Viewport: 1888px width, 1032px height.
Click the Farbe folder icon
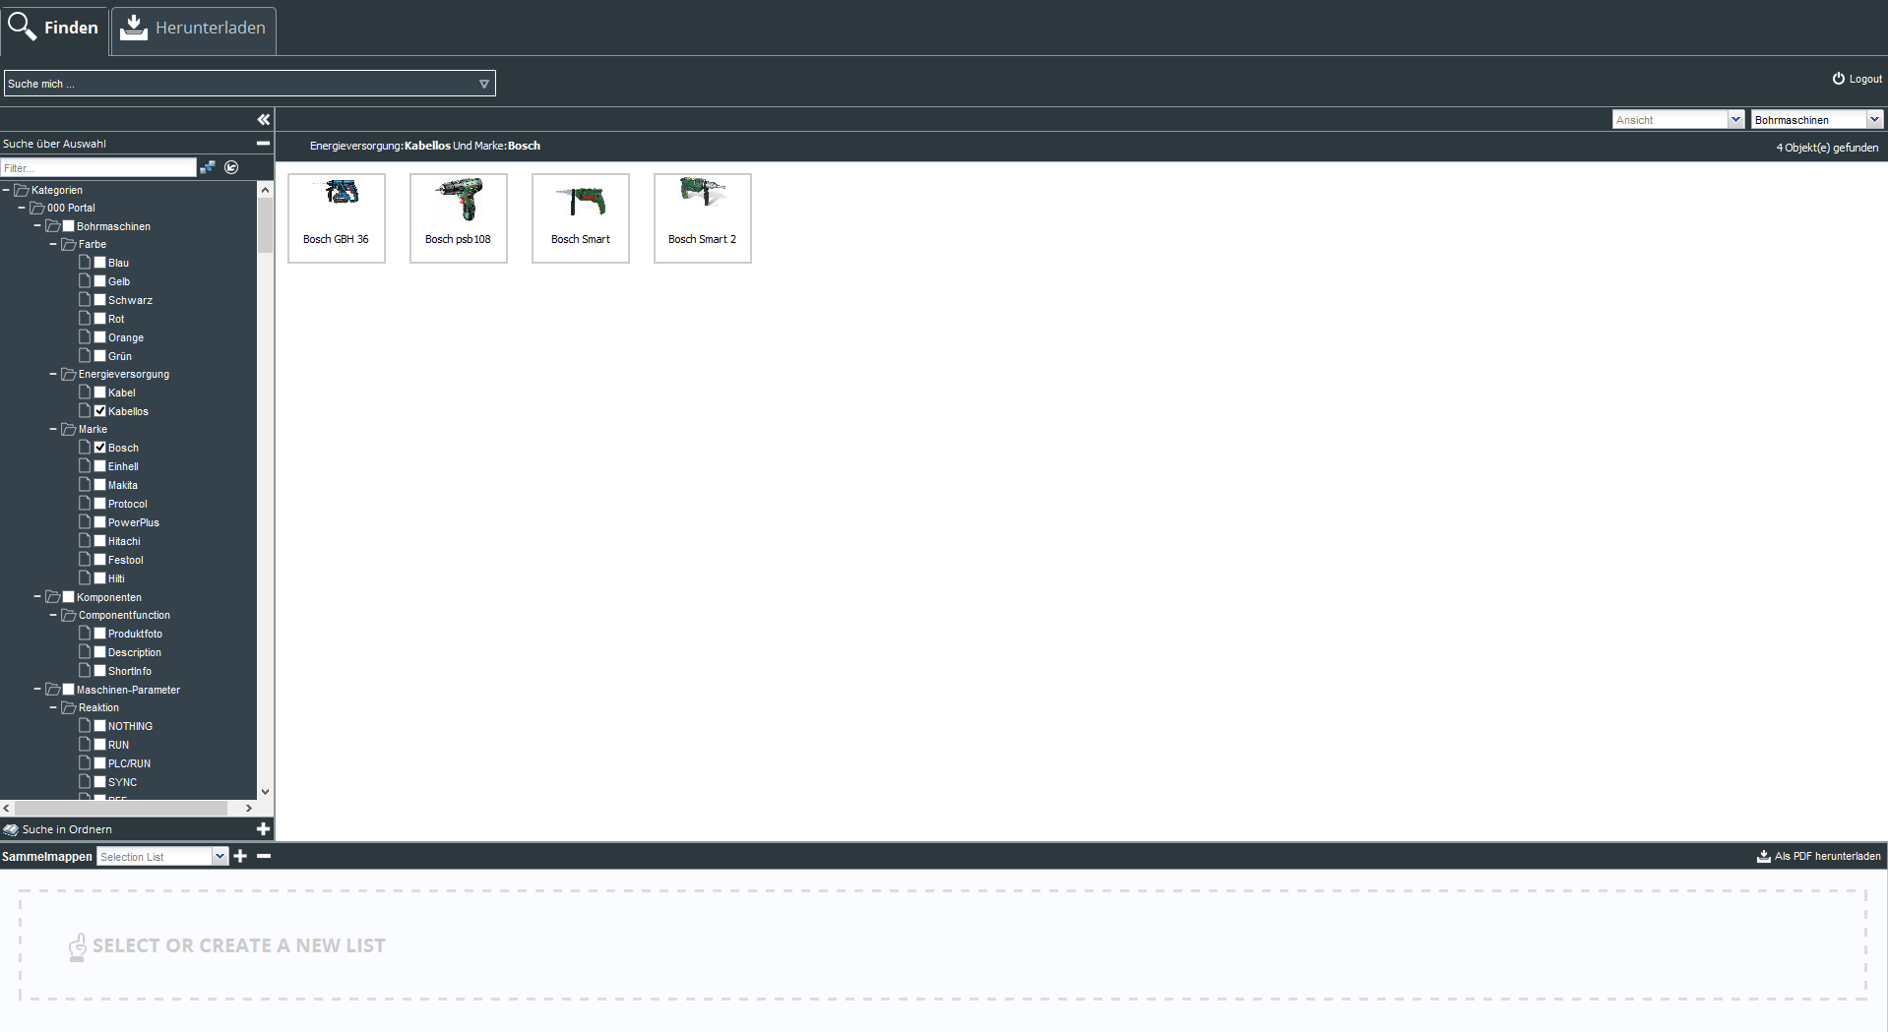pyautogui.click(x=69, y=244)
